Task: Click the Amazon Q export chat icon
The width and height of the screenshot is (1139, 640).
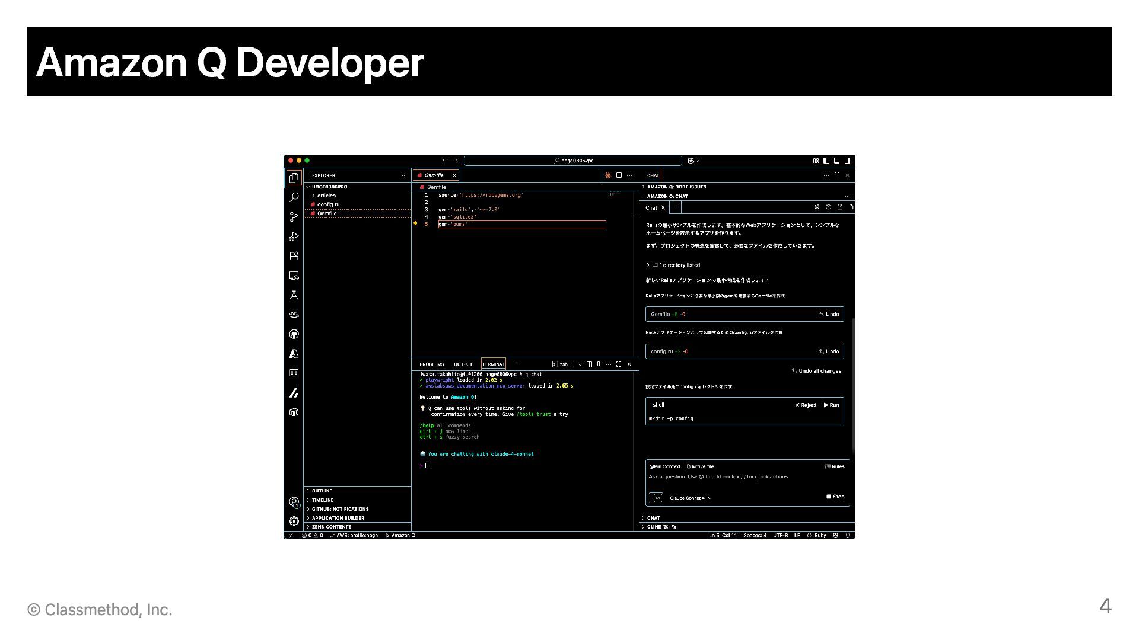Action: tap(840, 207)
